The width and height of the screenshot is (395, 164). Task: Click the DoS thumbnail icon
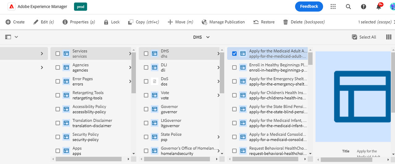coord(154,81)
